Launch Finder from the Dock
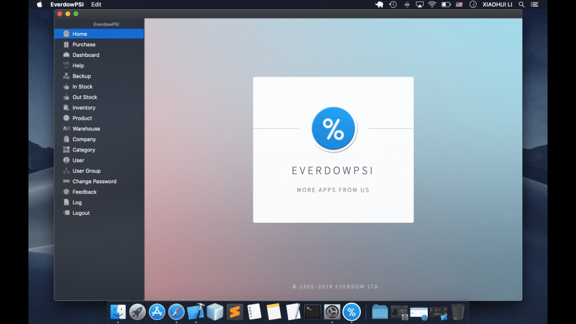This screenshot has width=576, height=324. 118,312
